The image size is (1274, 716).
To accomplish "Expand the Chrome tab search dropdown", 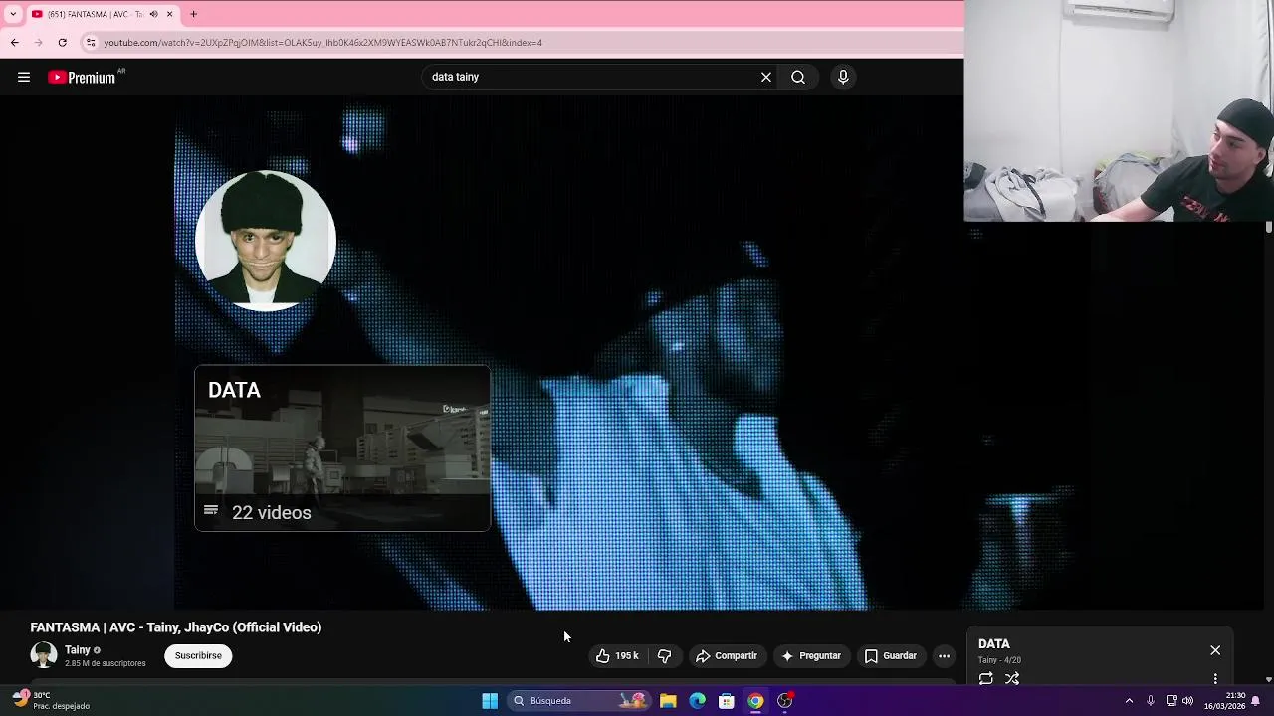I will click(x=13, y=14).
